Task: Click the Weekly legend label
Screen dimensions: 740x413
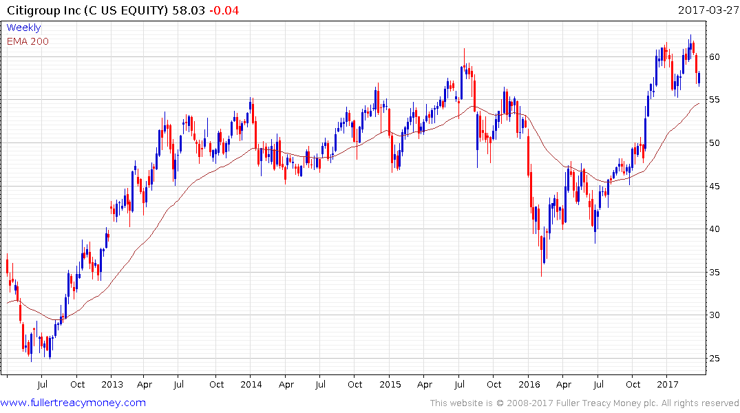Action: tap(23, 28)
